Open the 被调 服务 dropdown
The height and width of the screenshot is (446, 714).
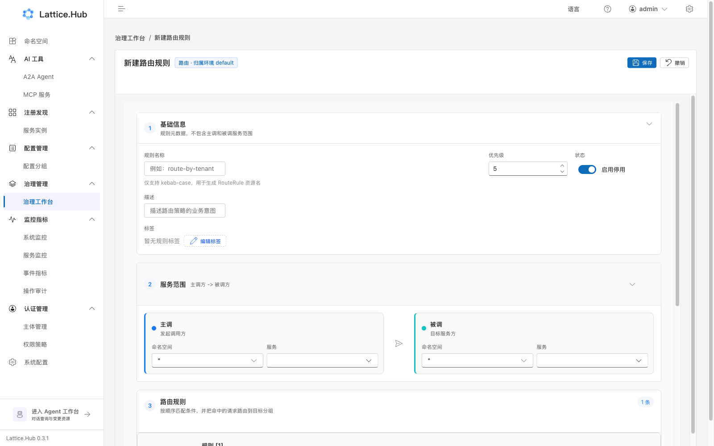592,360
